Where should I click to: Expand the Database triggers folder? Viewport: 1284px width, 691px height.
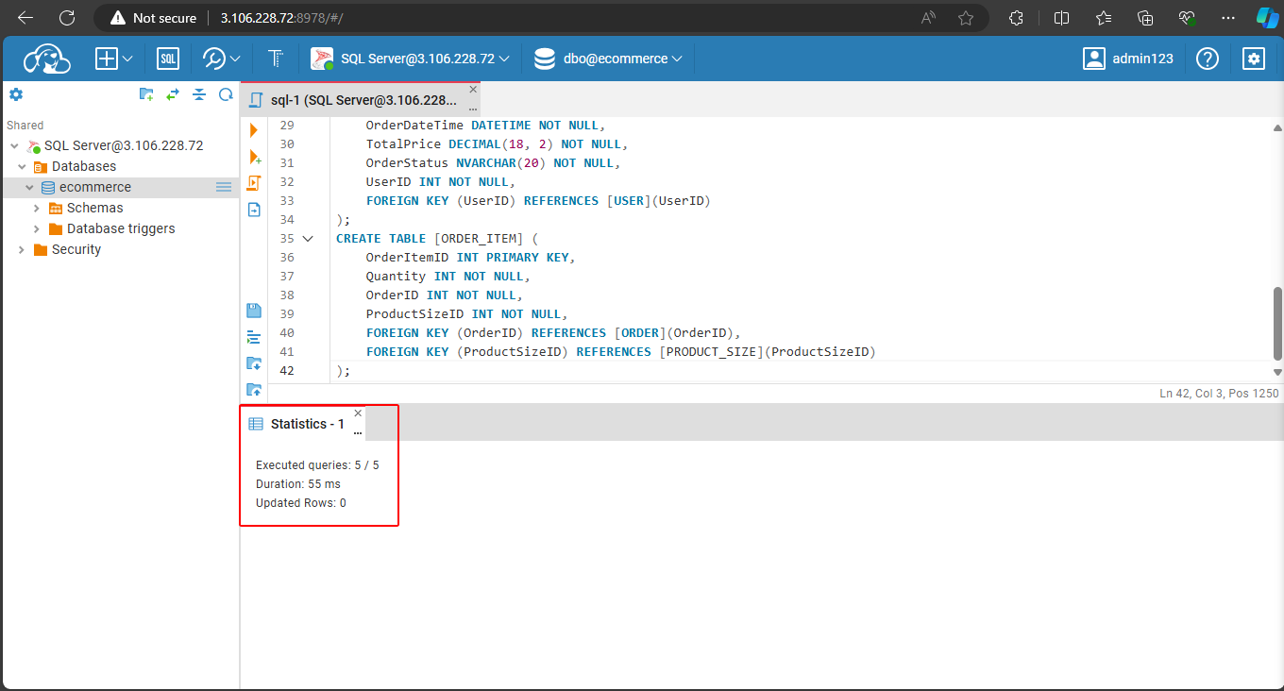coord(37,229)
